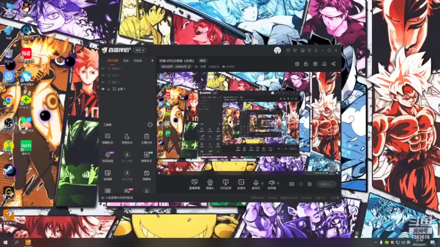Click the gift box icon in header
Image resolution: width=440 pixels, height=247 pixels.
tap(297, 64)
